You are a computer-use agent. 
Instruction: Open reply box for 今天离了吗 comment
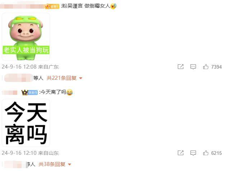tap(193, 153)
